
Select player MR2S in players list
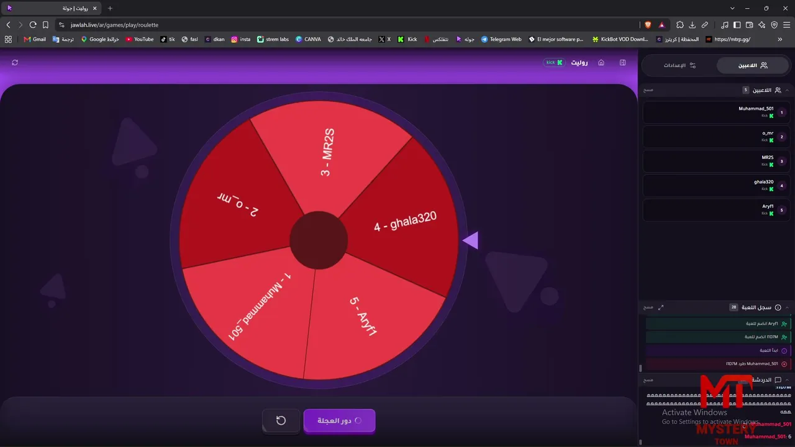point(716,161)
